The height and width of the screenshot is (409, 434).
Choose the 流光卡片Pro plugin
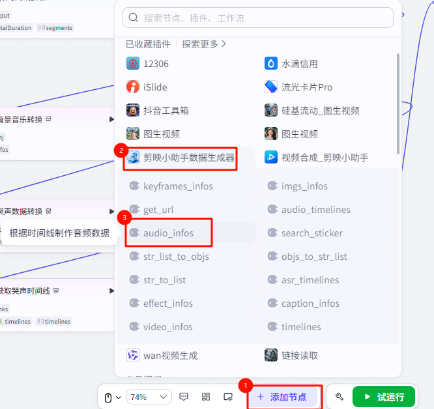pyautogui.click(x=271, y=87)
